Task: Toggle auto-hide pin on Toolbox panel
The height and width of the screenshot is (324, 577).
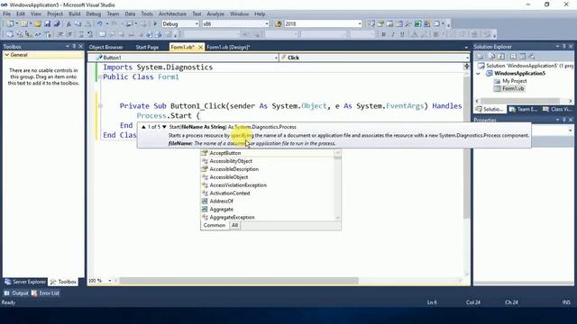Action: [x=74, y=46]
